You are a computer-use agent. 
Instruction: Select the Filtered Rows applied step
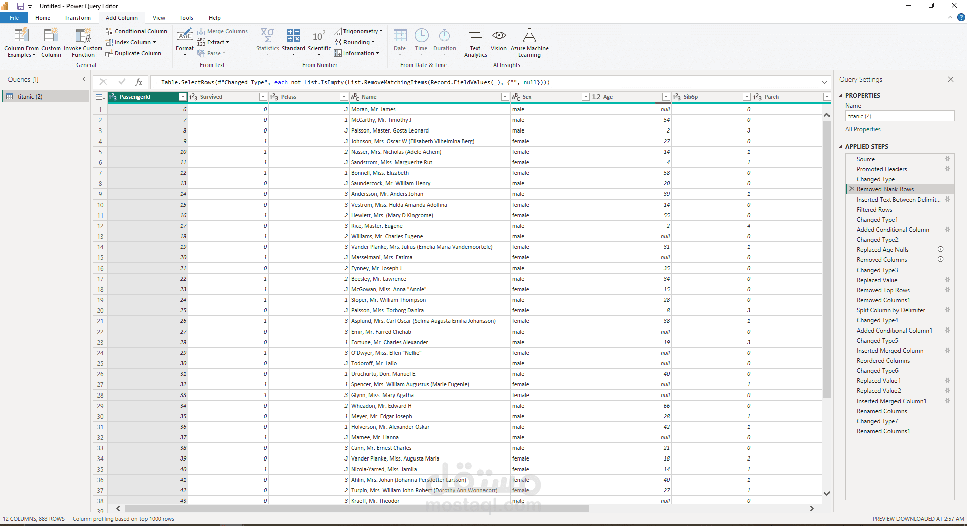874,210
